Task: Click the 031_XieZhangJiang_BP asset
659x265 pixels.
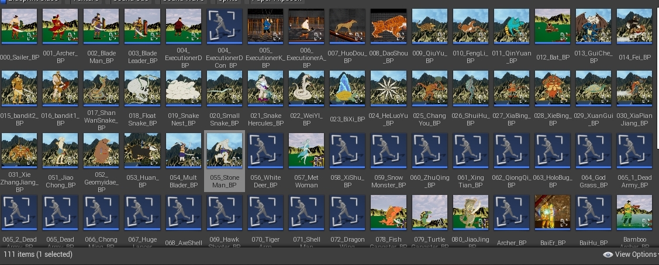Action: (x=19, y=150)
